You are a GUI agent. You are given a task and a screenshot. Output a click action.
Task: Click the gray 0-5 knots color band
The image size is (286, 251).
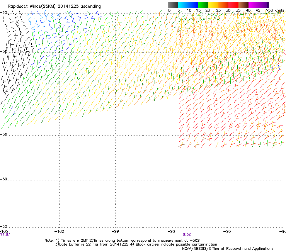[x=173, y=5]
